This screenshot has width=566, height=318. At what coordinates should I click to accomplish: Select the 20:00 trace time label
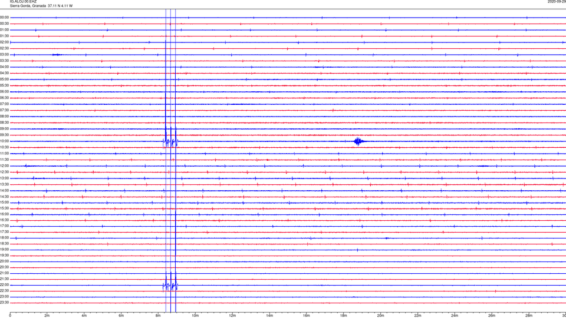(4, 261)
